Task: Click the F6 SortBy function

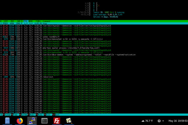Action: point(23,115)
